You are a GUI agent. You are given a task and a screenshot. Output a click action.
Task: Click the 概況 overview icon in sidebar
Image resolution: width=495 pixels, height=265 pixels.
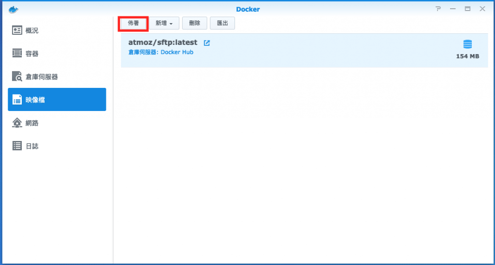pyautogui.click(x=17, y=30)
